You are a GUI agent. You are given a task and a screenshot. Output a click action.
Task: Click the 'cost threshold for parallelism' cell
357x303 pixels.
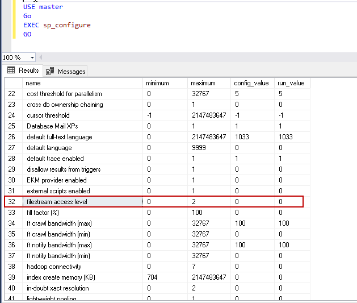click(x=64, y=94)
